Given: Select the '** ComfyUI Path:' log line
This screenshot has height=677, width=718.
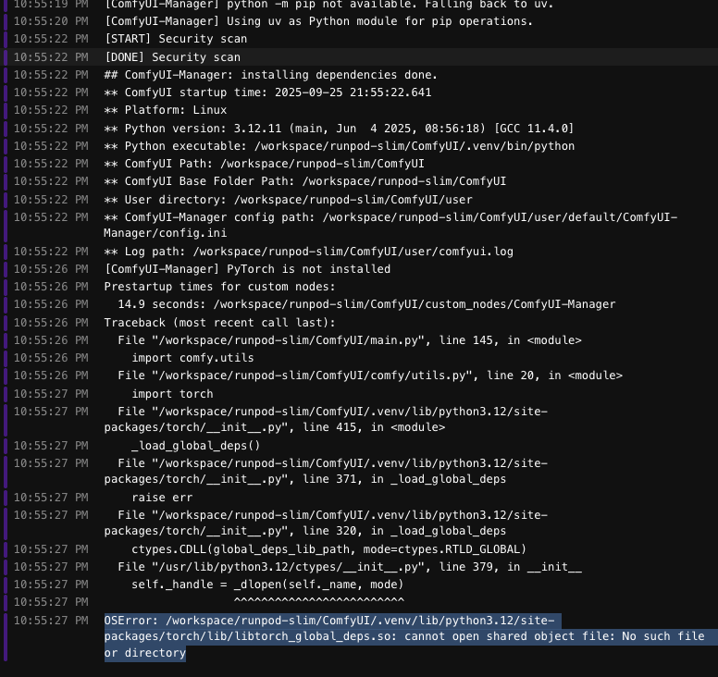Looking at the screenshot, I should point(265,164).
